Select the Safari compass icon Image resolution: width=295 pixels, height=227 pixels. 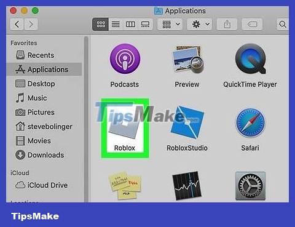[x=250, y=123]
